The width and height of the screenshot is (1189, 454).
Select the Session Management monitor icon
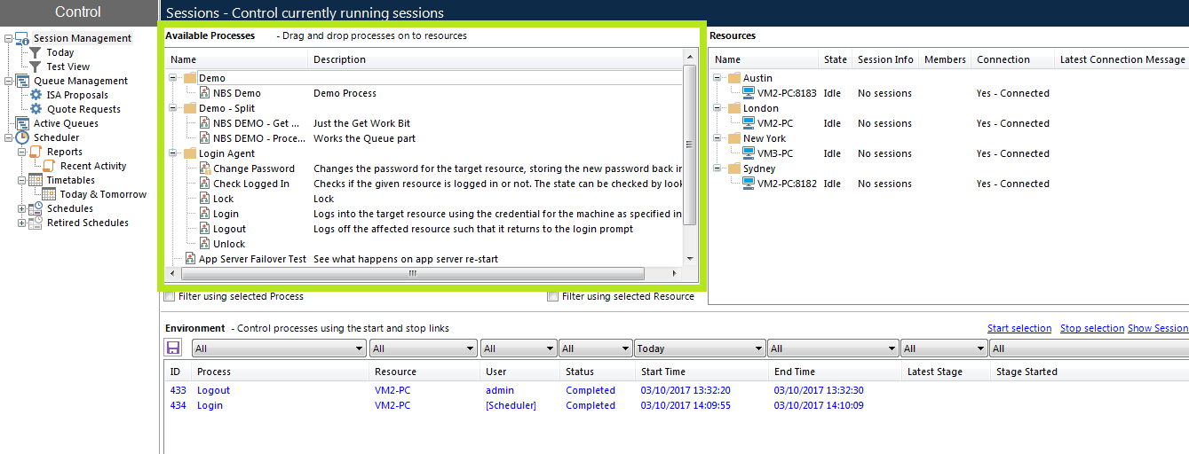coord(23,38)
